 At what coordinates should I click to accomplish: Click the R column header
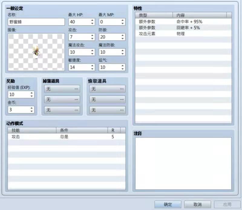114,130
